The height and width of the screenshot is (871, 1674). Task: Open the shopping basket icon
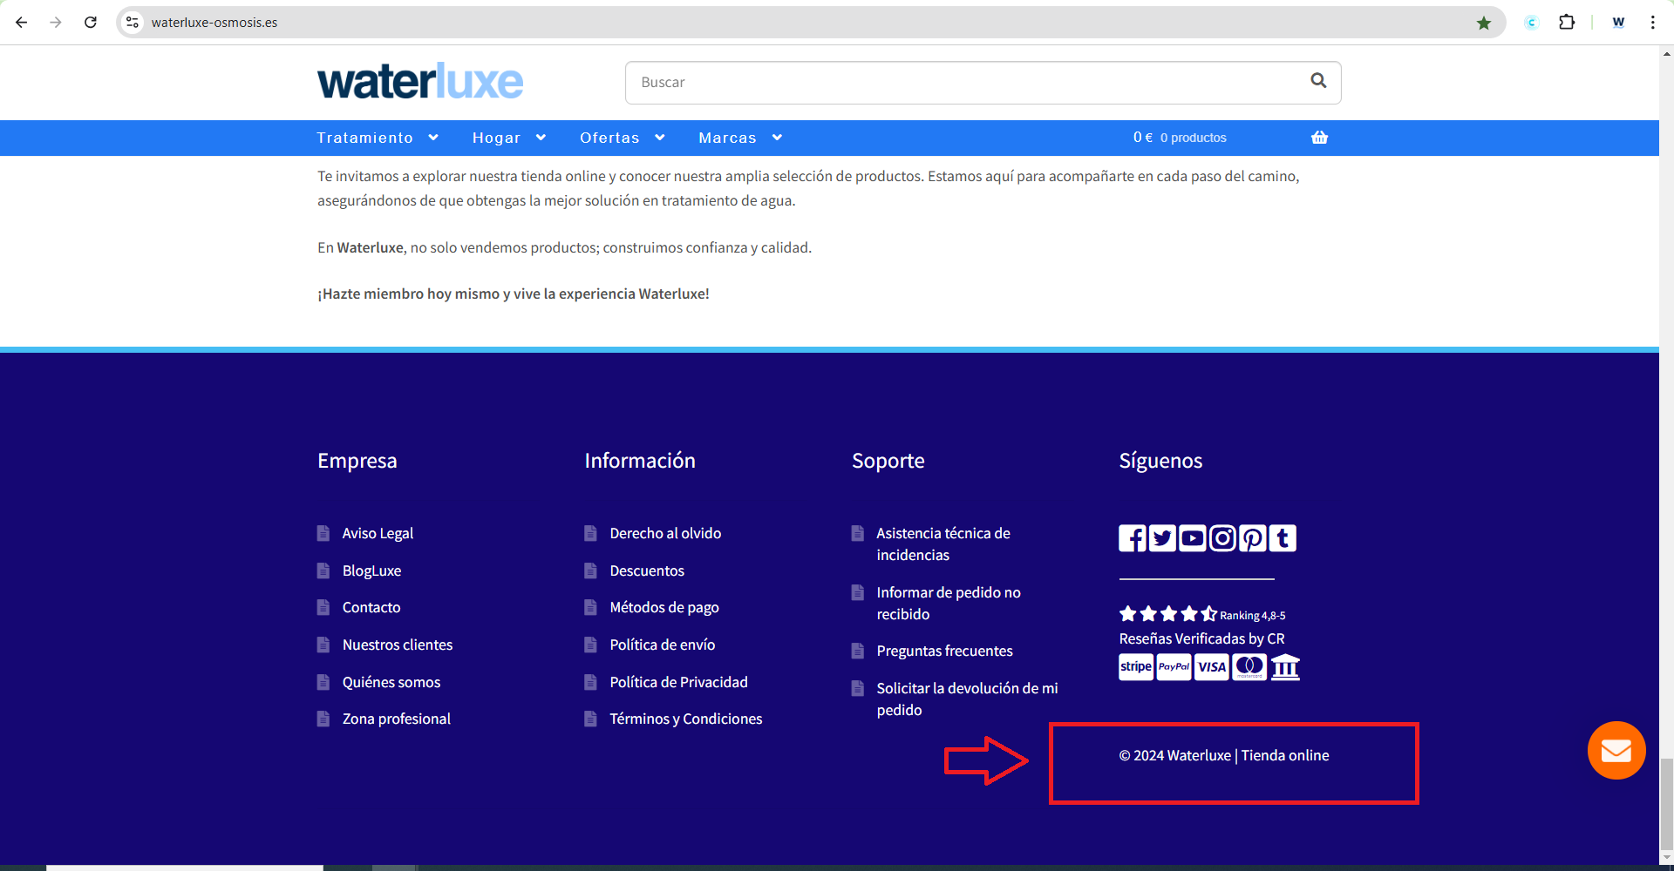pos(1319,138)
